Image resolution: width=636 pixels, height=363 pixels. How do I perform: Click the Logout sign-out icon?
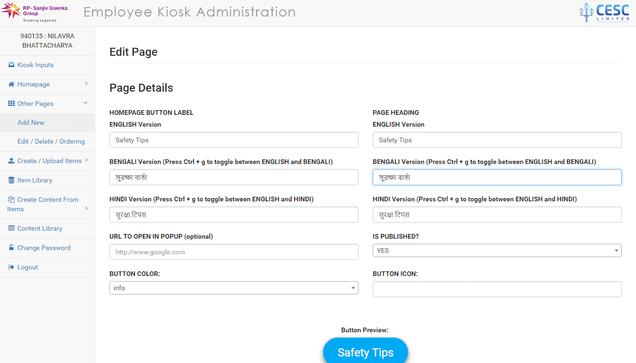[x=11, y=267]
